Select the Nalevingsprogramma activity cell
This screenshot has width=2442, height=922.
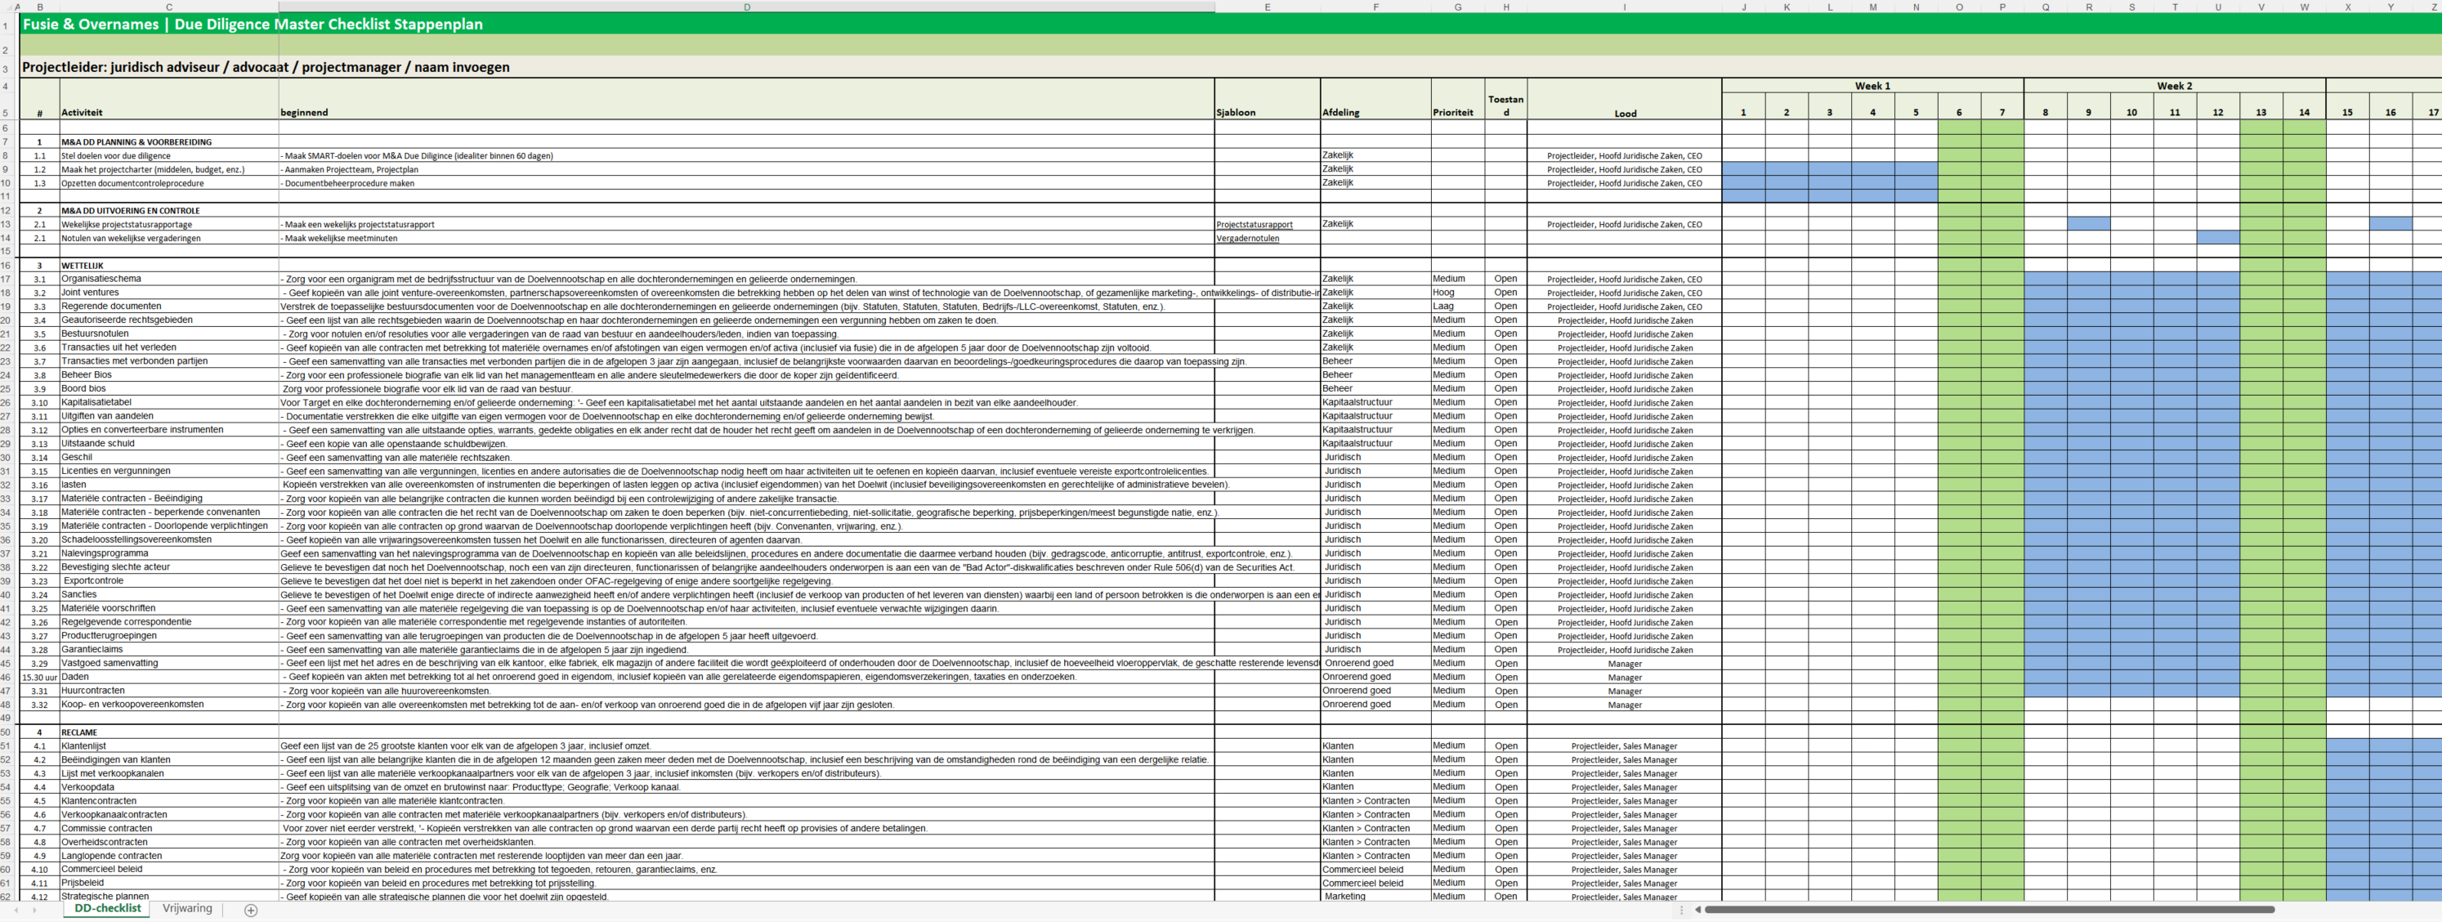(168, 553)
